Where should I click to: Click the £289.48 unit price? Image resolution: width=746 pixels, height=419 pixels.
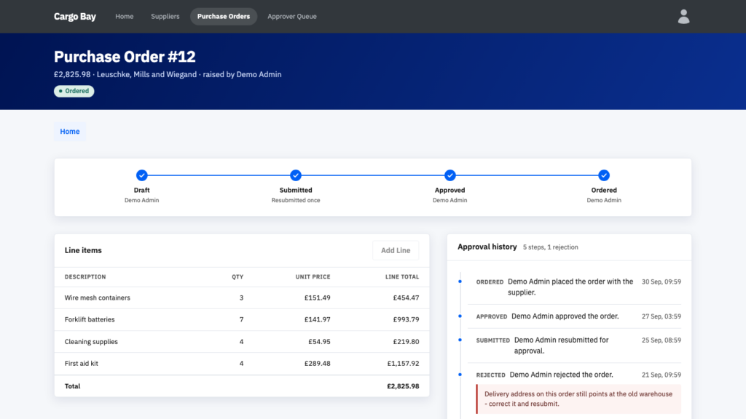[x=318, y=364]
